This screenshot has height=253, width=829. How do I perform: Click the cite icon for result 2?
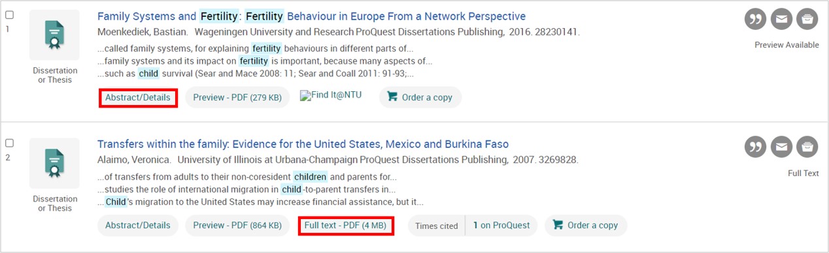[755, 147]
